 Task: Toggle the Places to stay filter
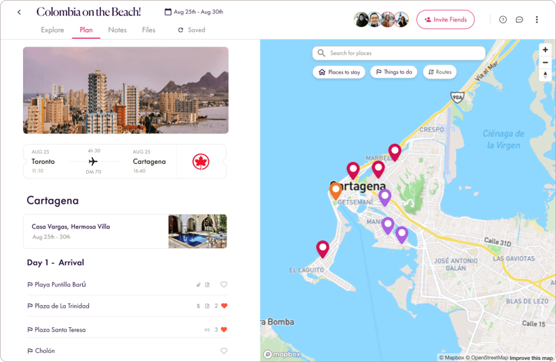pos(339,72)
